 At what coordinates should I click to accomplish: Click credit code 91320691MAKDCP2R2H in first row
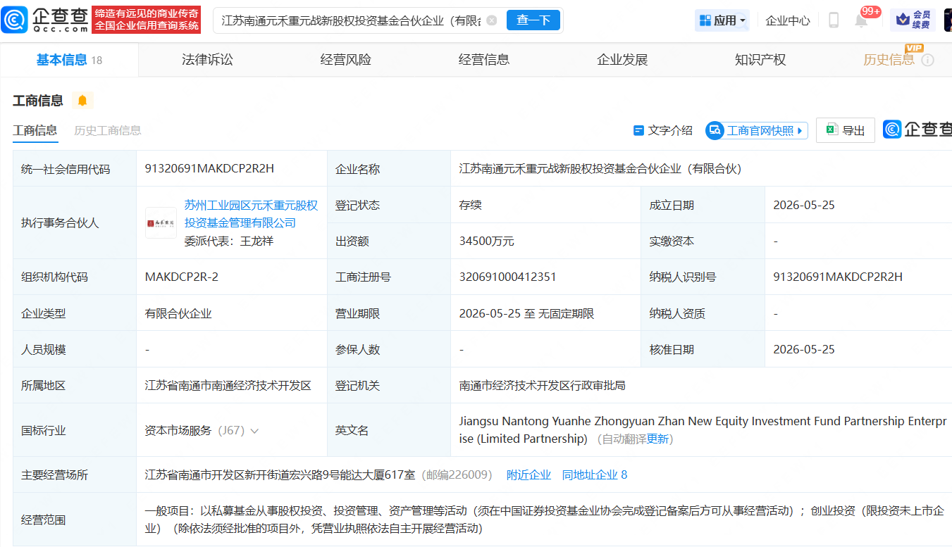tap(209, 168)
